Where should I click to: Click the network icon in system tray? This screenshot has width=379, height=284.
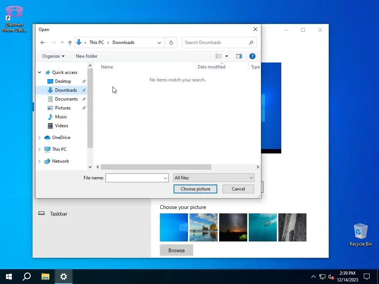(322, 277)
